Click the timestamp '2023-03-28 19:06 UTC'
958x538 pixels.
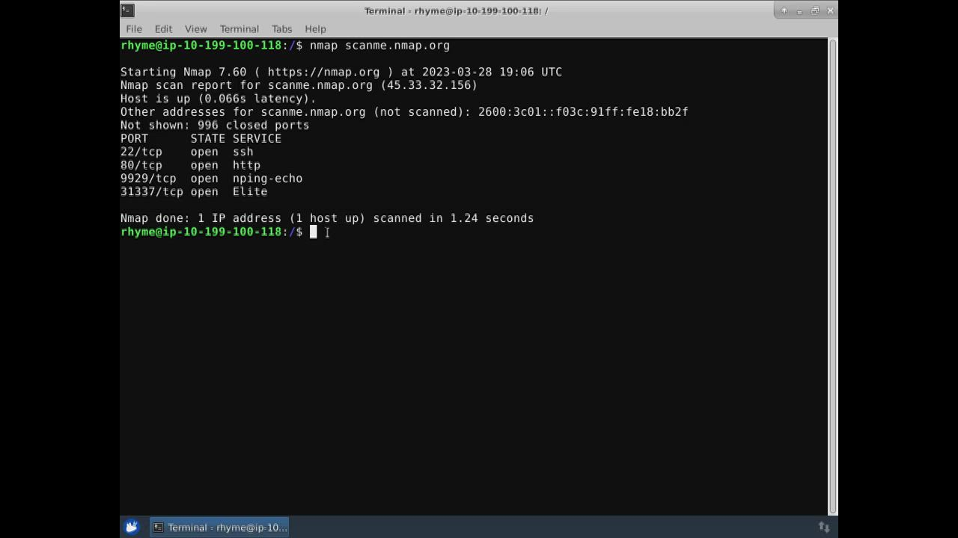[492, 72]
